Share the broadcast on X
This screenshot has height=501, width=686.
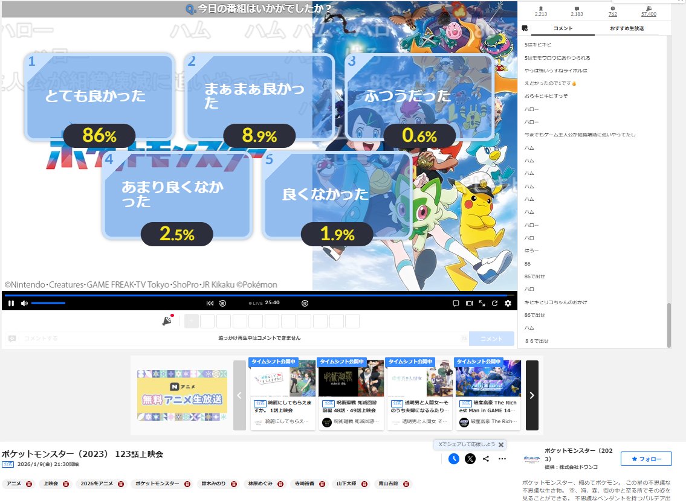coord(470,459)
